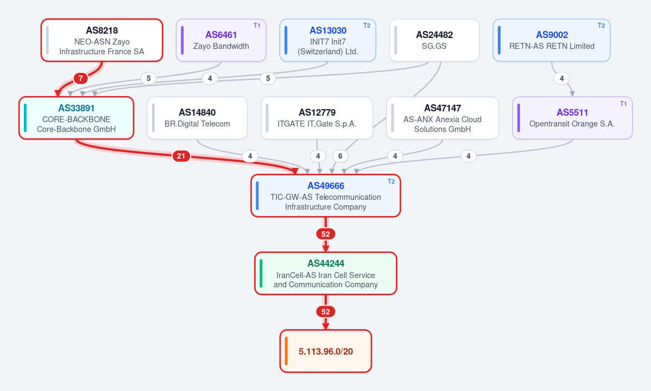Select the AS24482 SG.GS node
This screenshot has height=391, width=651.
click(434, 40)
